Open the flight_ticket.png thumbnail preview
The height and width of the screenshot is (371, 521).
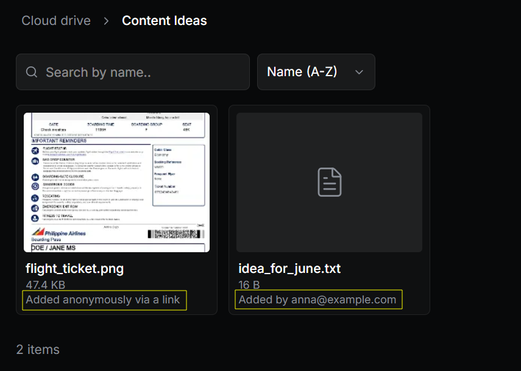116,182
